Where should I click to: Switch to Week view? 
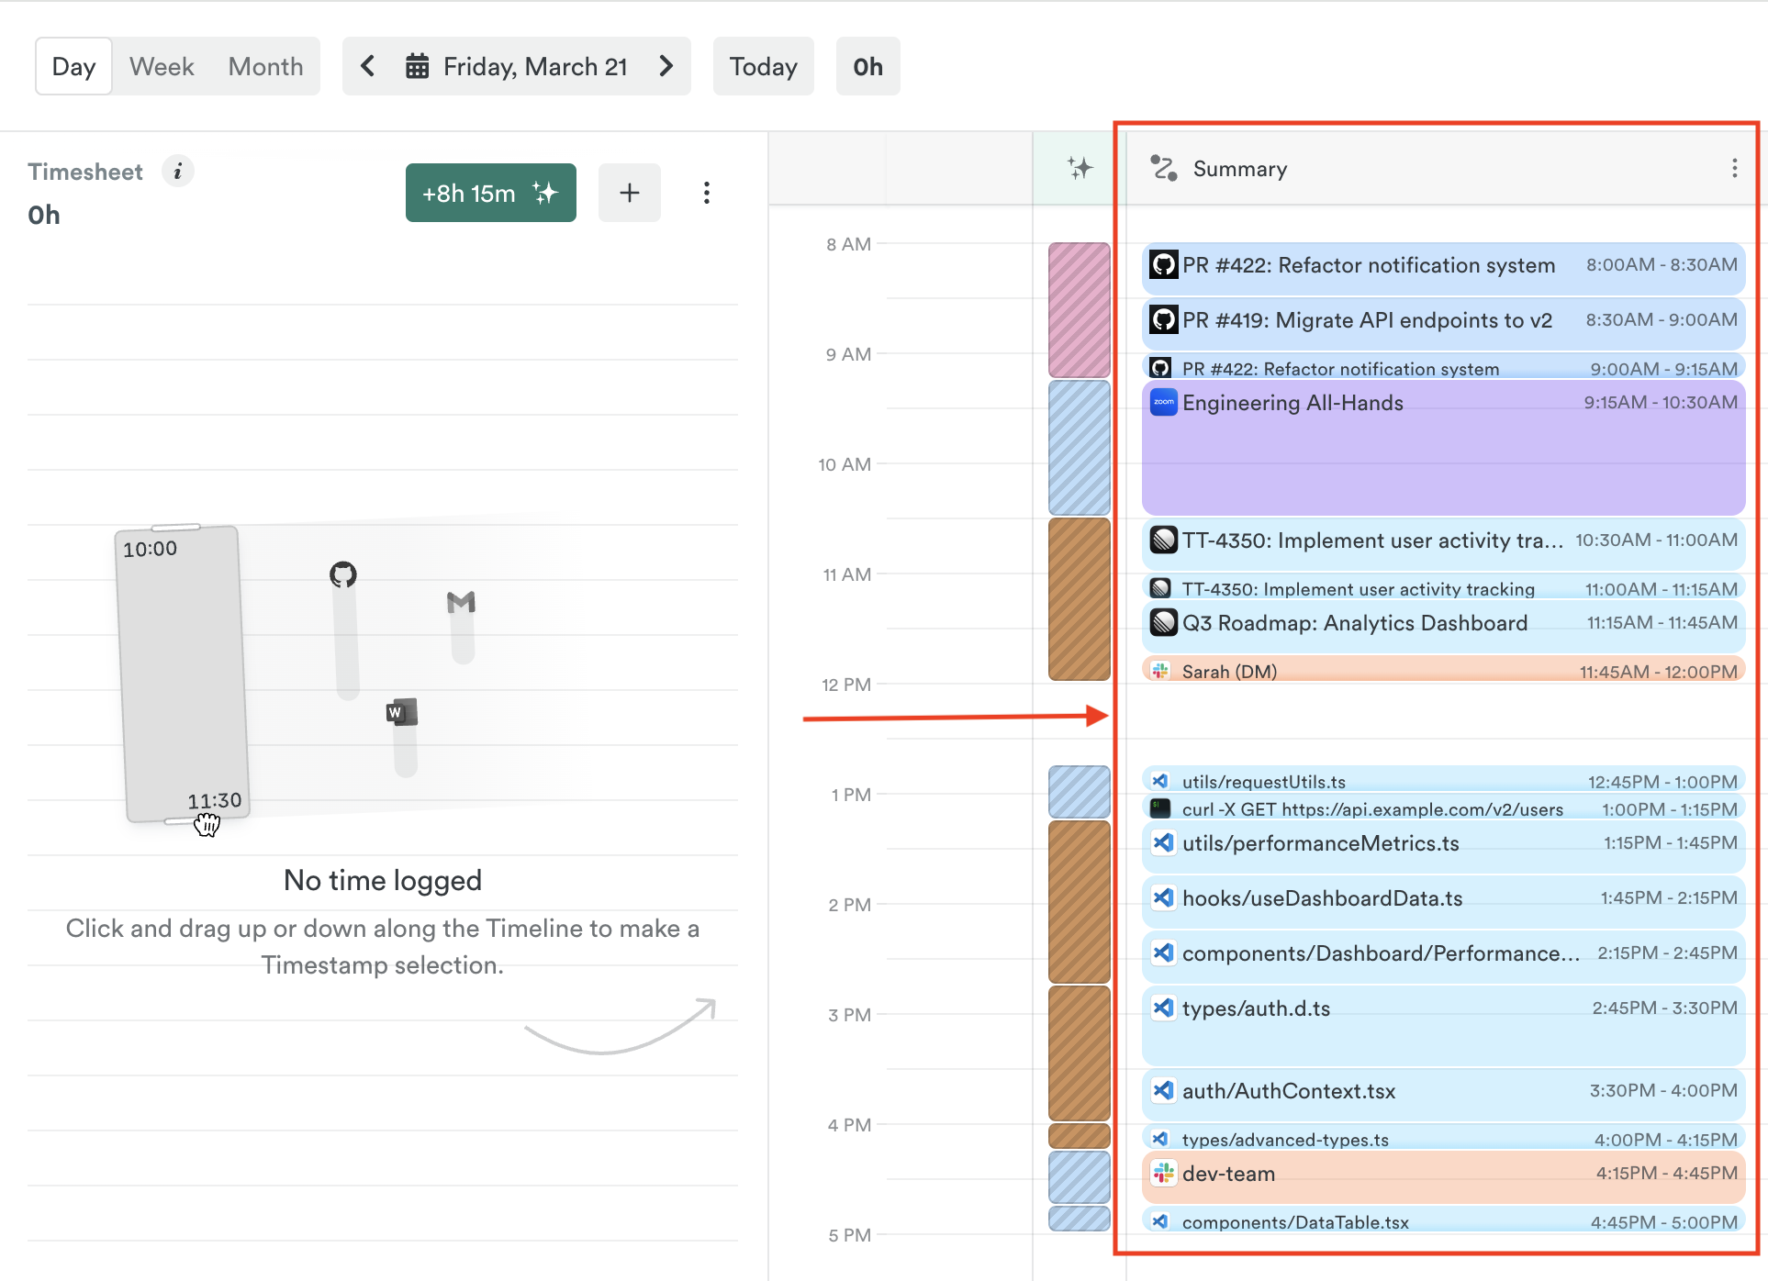point(162,66)
